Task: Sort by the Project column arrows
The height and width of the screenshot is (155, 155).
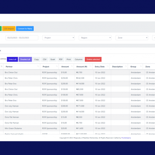Action: [57, 66]
